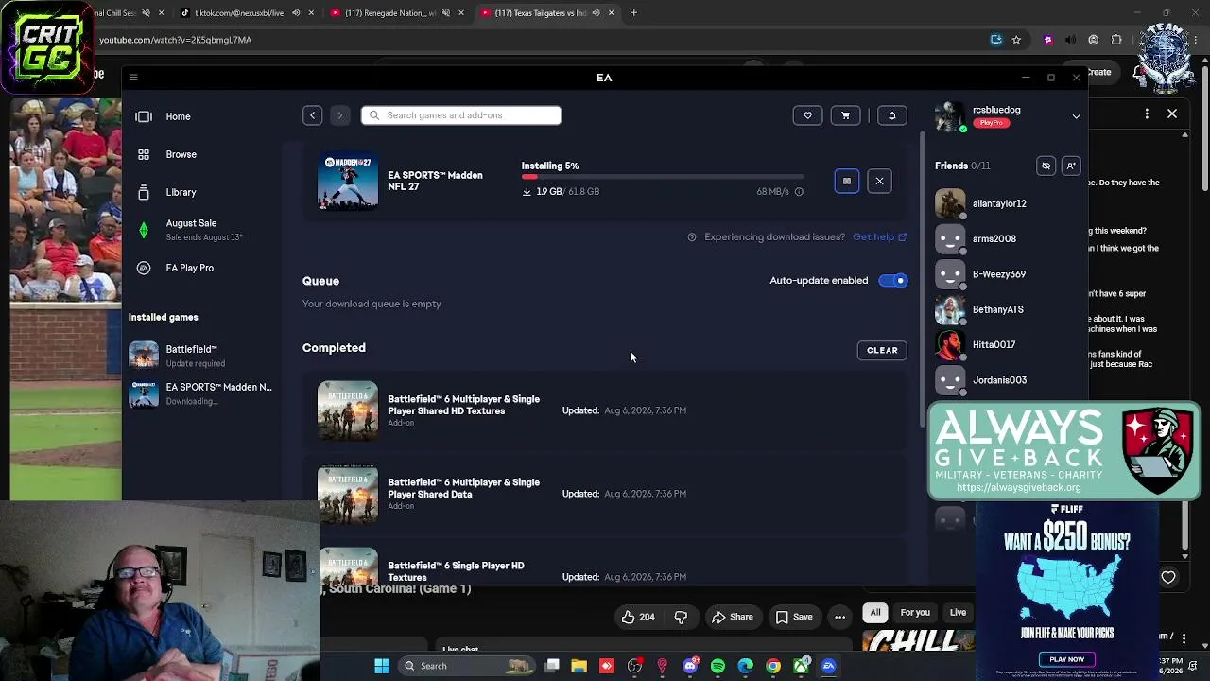Click the search games and add-ons field
Screen dimensions: 1210x681
(x=461, y=115)
